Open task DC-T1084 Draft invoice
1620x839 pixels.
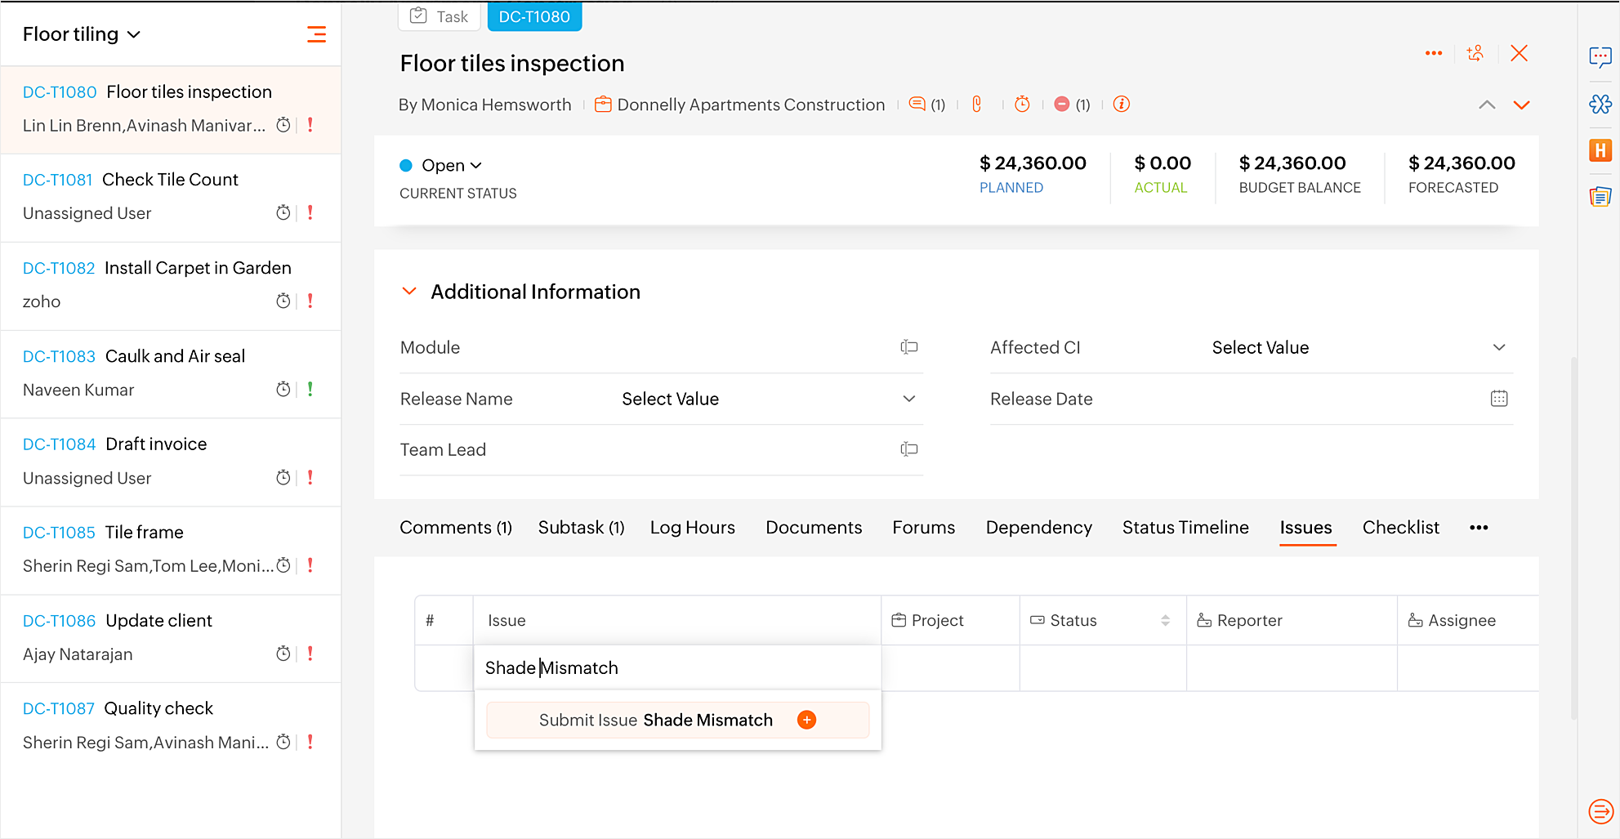(x=155, y=444)
